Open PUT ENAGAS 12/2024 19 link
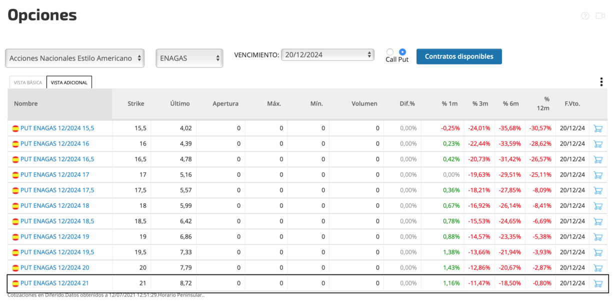Image resolution: width=615 pixels, height=305 pixels. coord(54,236)
